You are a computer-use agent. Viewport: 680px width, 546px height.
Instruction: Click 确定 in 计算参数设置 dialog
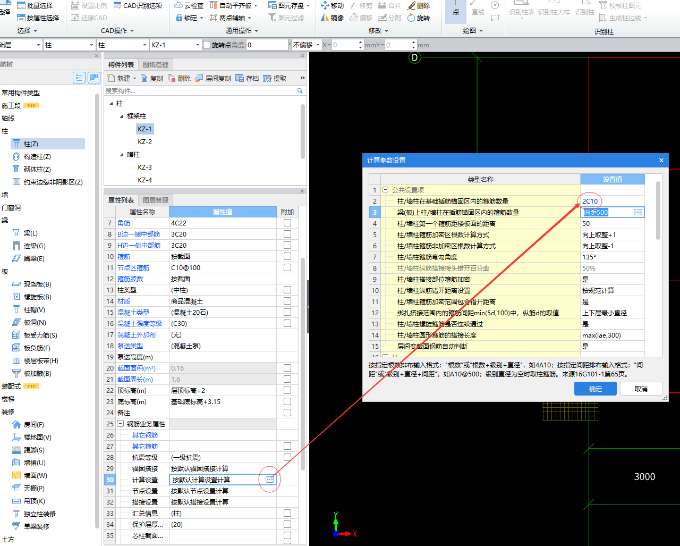tap(596, 389)
